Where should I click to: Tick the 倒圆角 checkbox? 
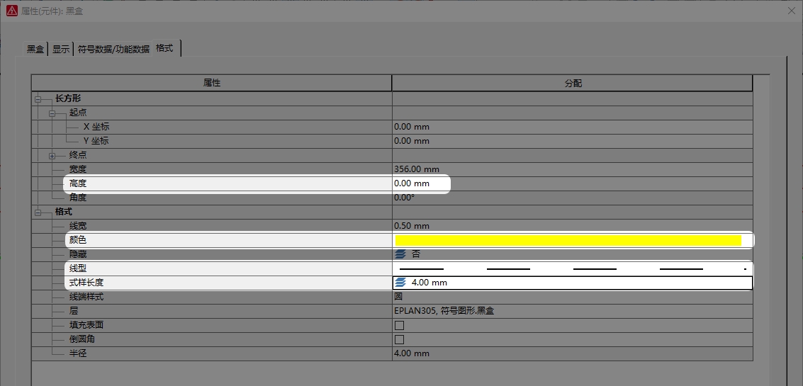(399, 339)
